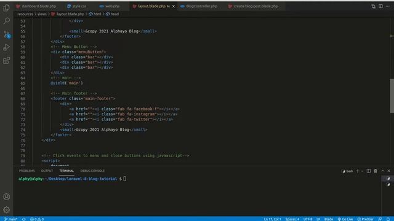This screenshot has width=394, height=221.
Task: Click in the terminal prompt input
Action: (x=124, y=179)
